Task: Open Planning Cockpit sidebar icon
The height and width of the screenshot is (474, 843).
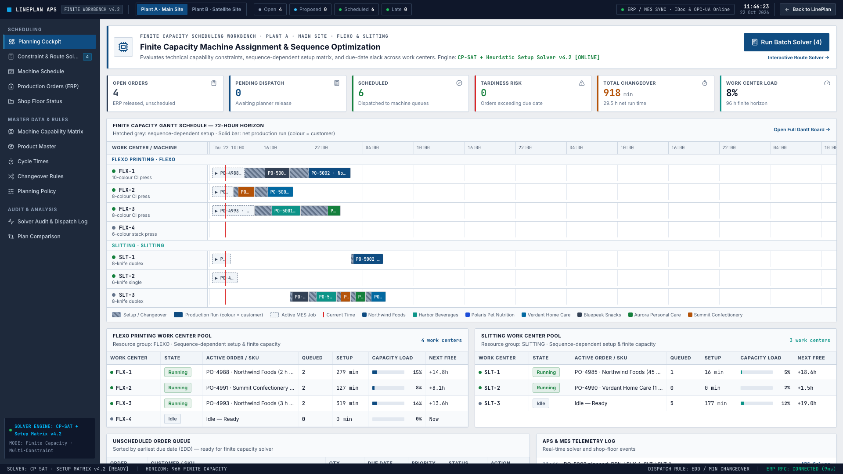Action: pyautogui.click(x=12, y=42)
